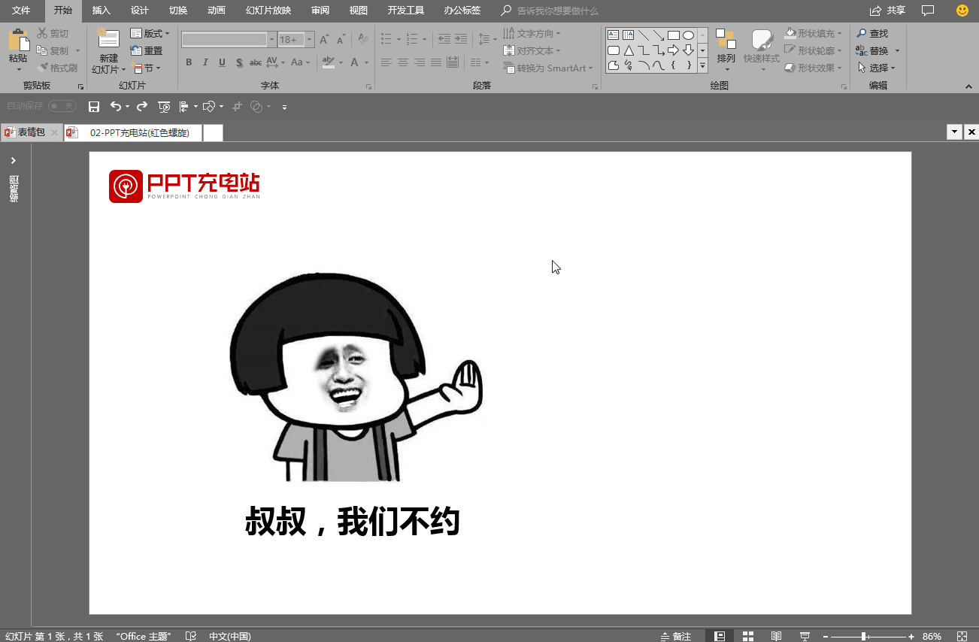Apply Strikethrough formatting
This screenshot has height=642, width=979.
point(256,62)
